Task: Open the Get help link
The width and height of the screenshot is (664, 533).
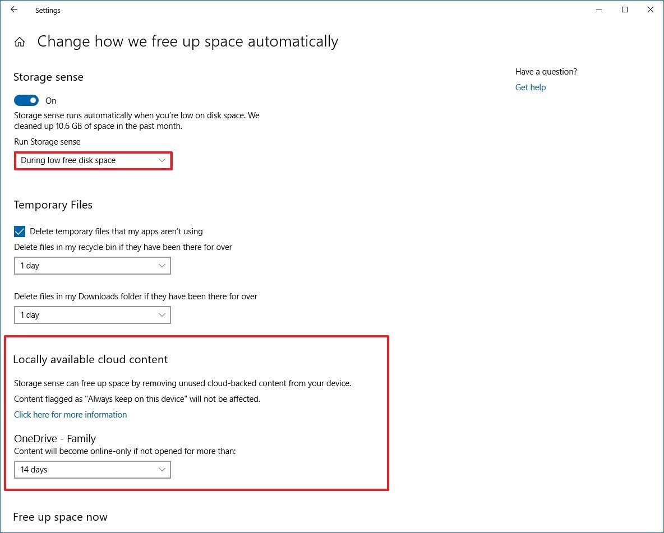Action: coord(530,87)
